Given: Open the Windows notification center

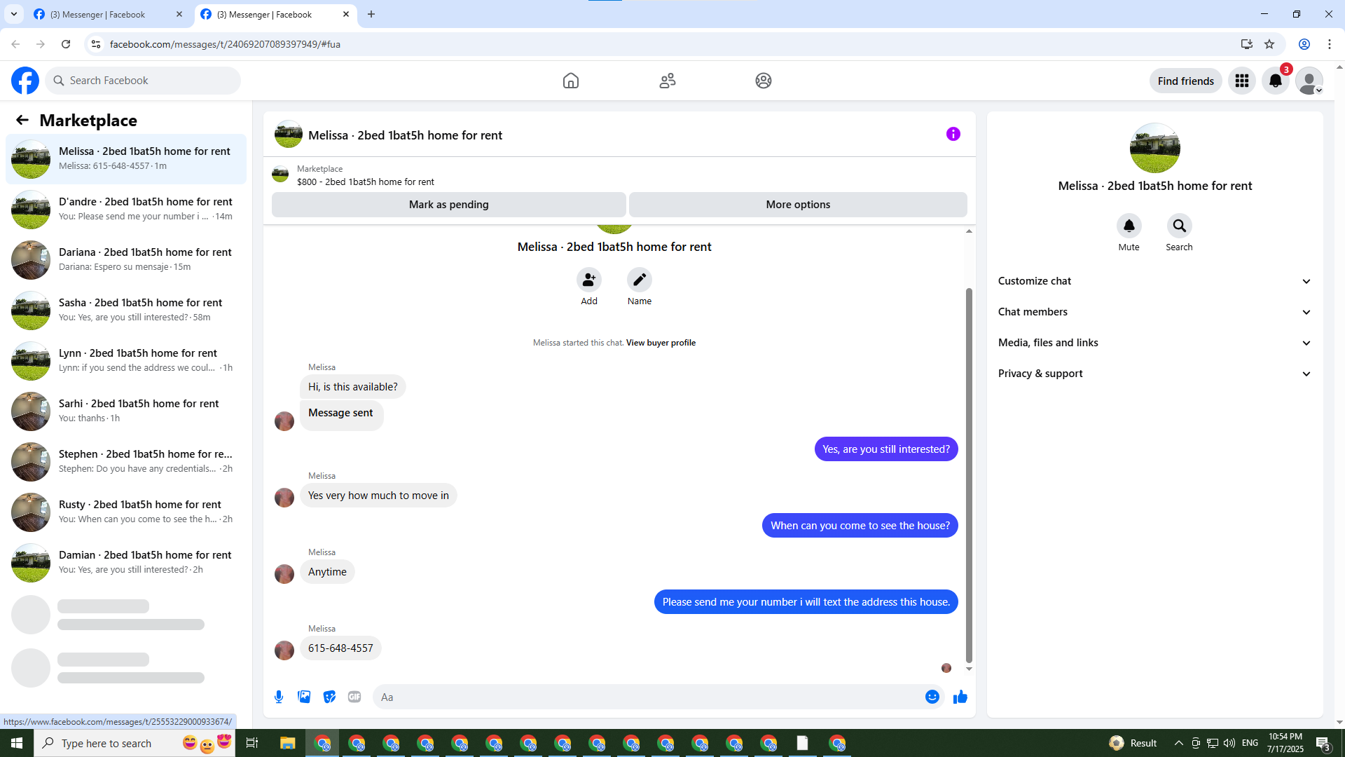Looking at the screenshot, I should coord(1323,743).
